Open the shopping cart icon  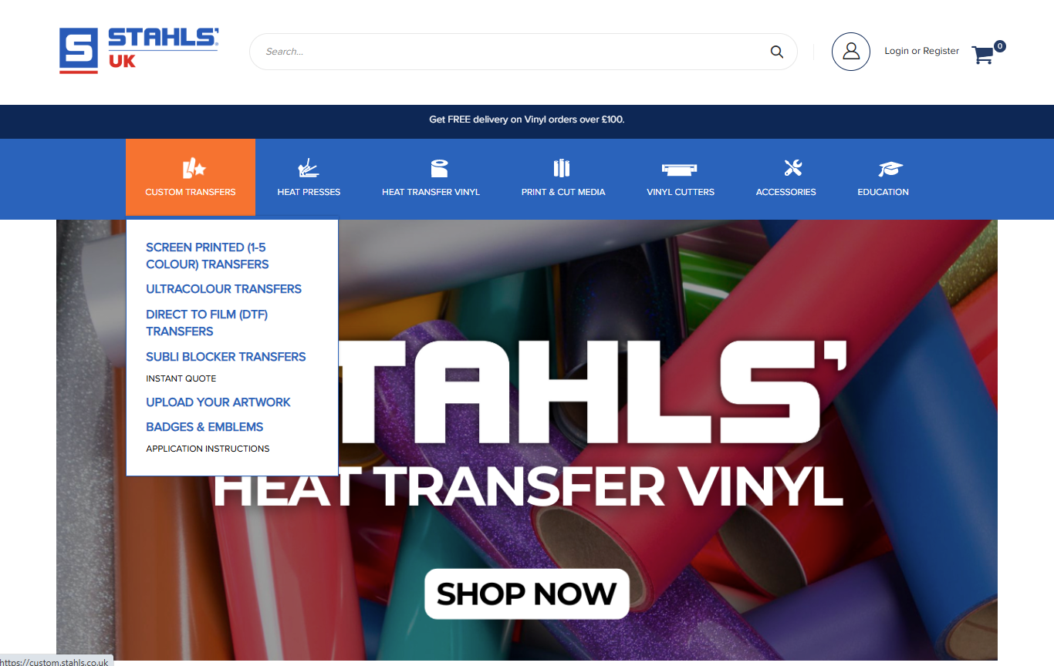[983, 54]
